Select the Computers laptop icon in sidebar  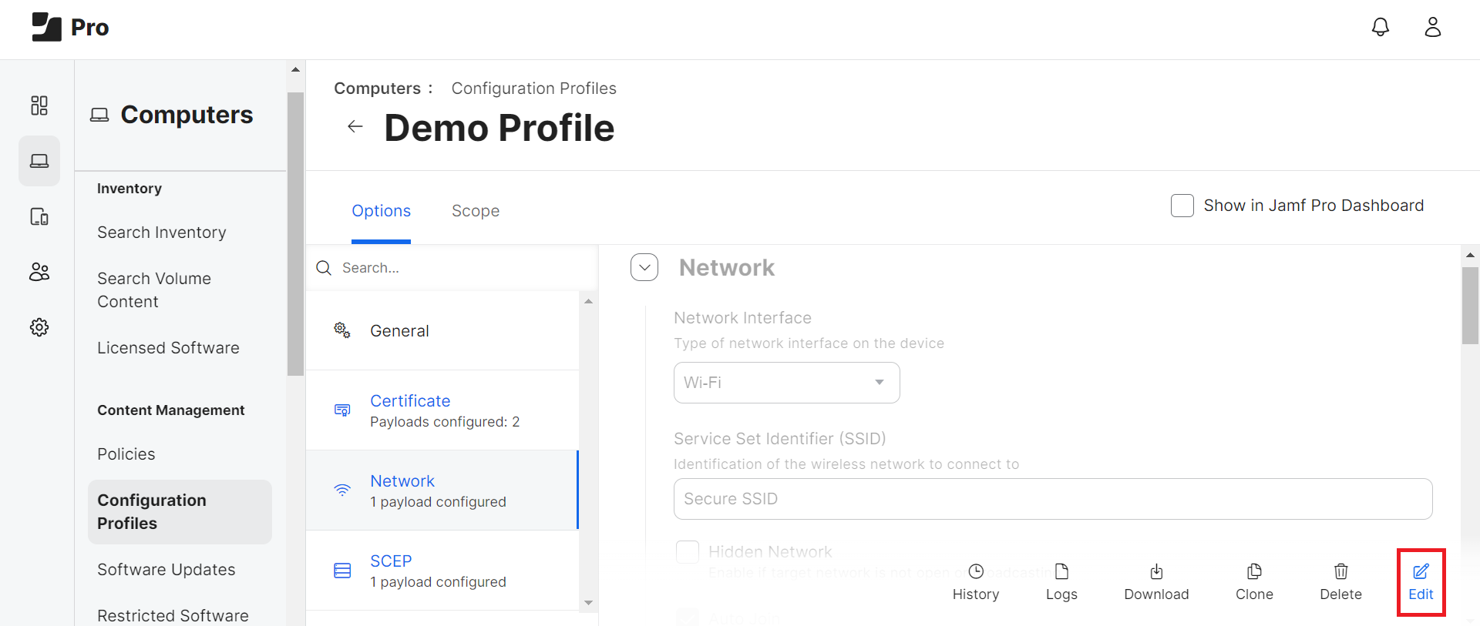point(39,161)
